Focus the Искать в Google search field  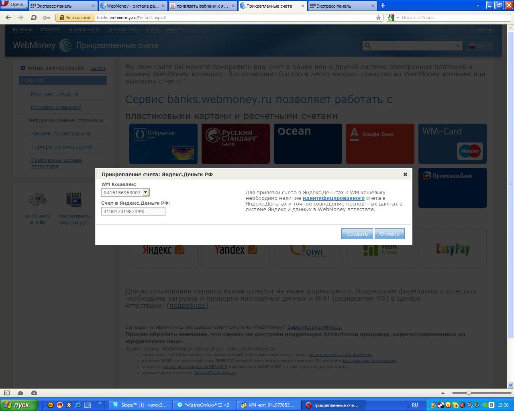pos(453,18)
